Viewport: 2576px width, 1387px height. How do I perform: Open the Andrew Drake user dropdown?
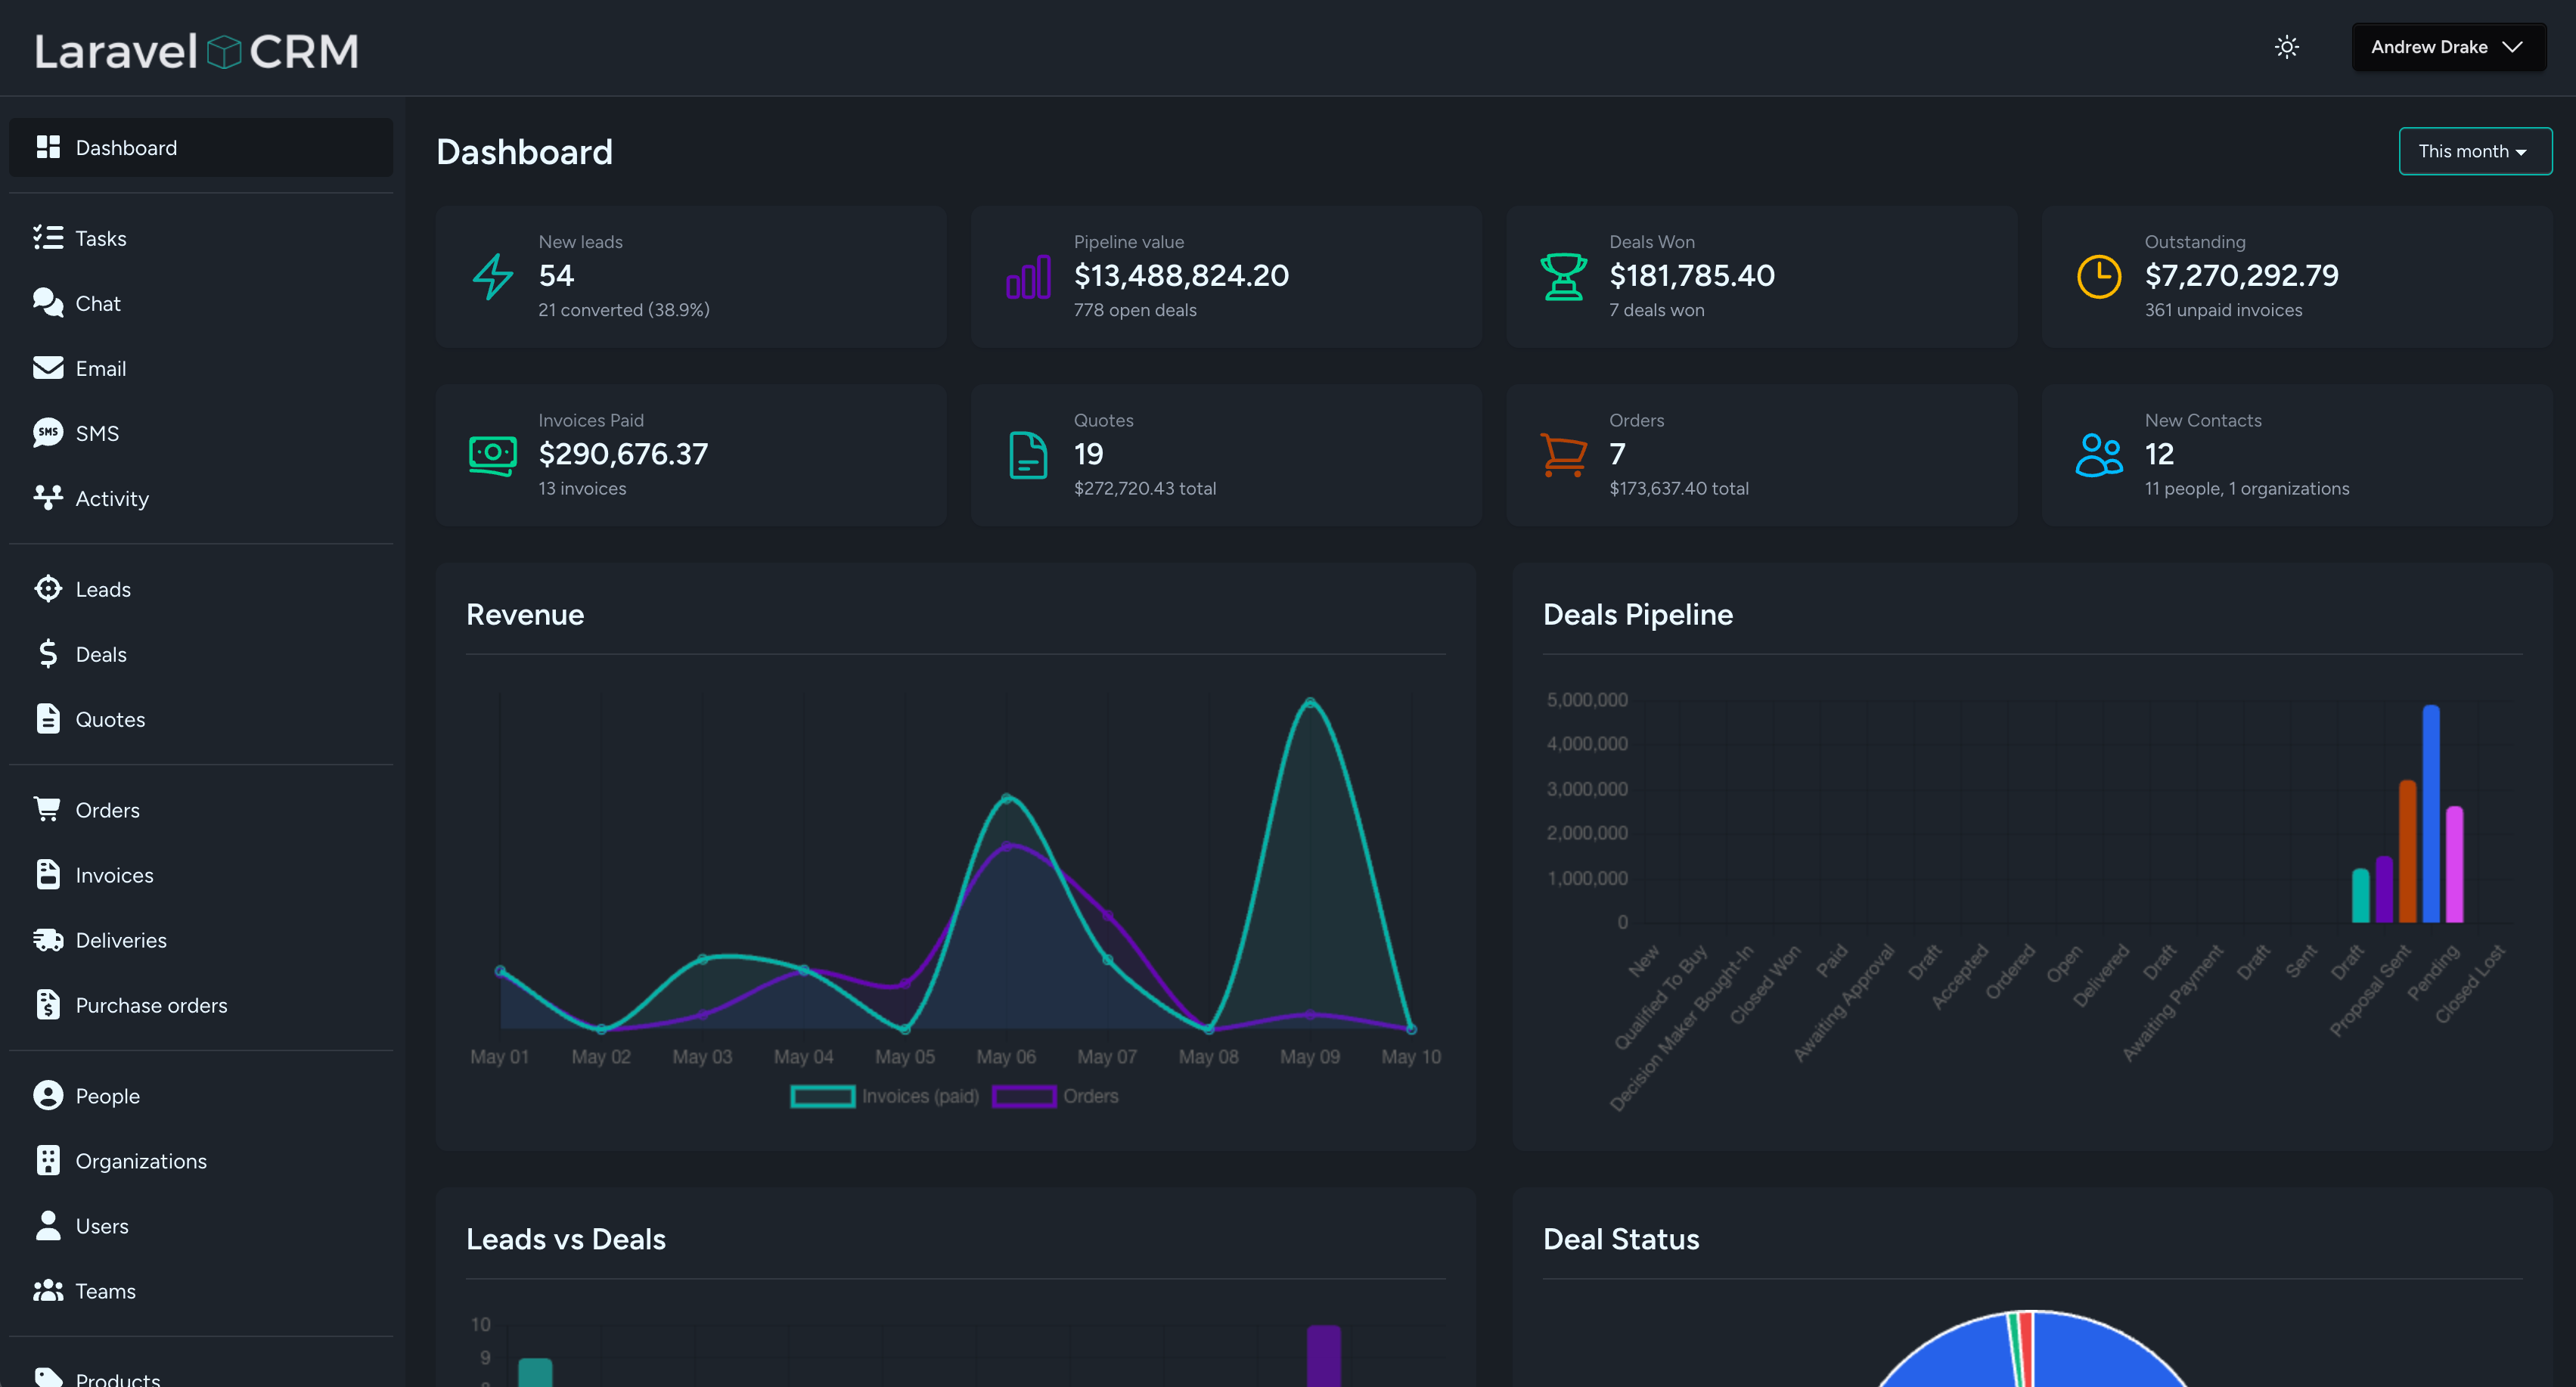[2448, 47]
